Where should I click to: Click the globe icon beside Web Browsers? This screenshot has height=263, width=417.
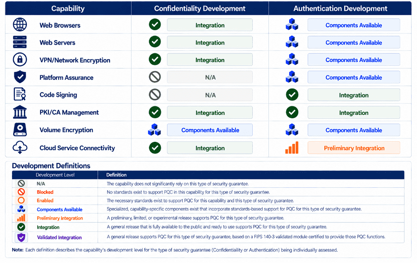coord(20,25)
